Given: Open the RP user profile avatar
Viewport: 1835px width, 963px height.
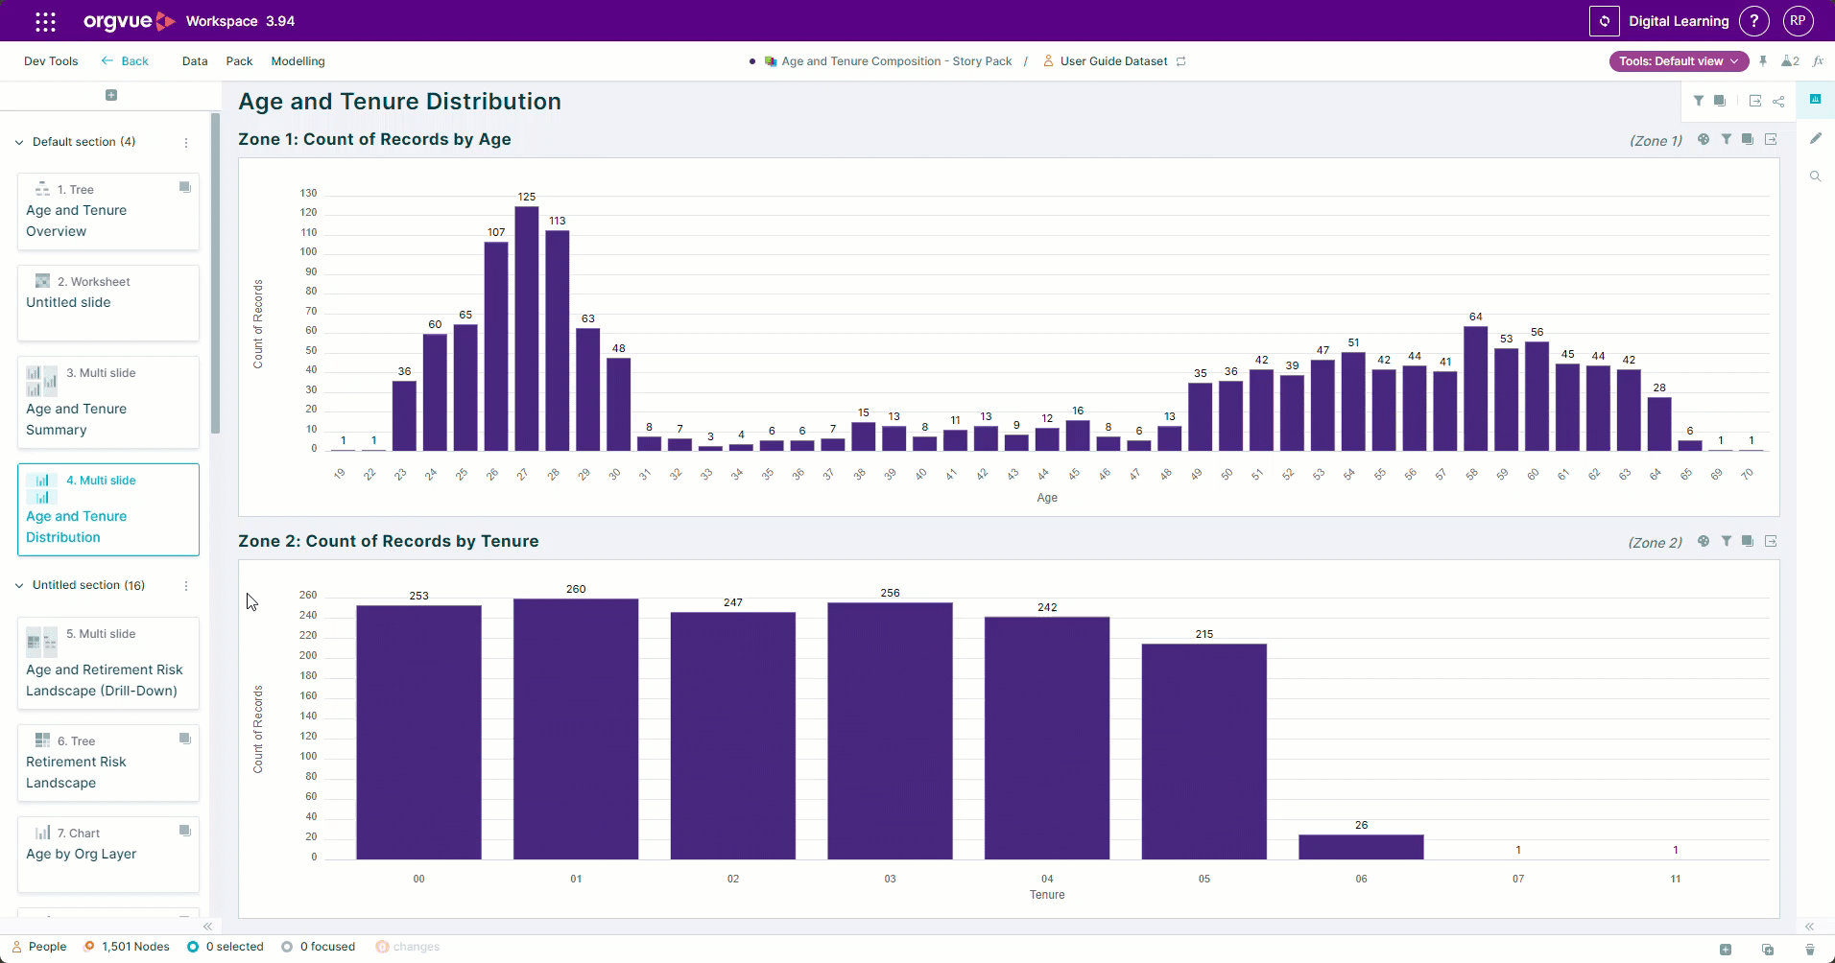Looking at the screenshot, I should [x=1798, y=21].
